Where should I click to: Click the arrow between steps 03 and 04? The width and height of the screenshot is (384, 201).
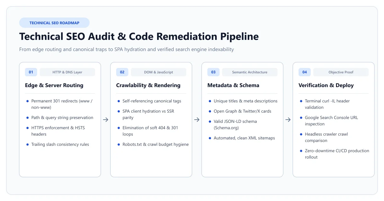coord(288,120)
